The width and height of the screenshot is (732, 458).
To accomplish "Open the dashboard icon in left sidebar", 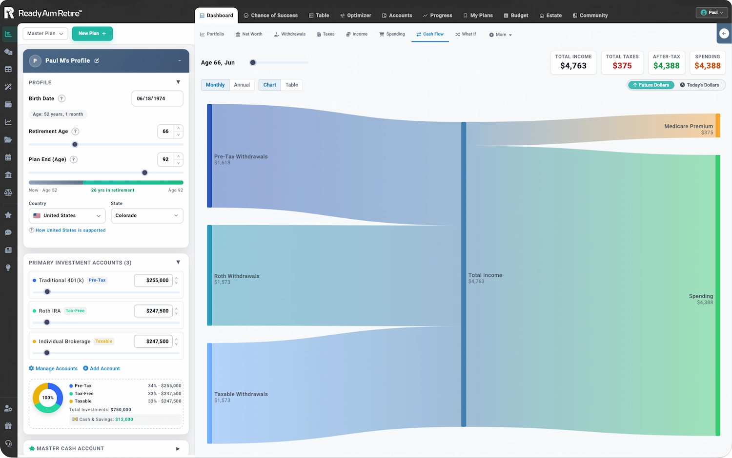I will [x=8, y=34].
